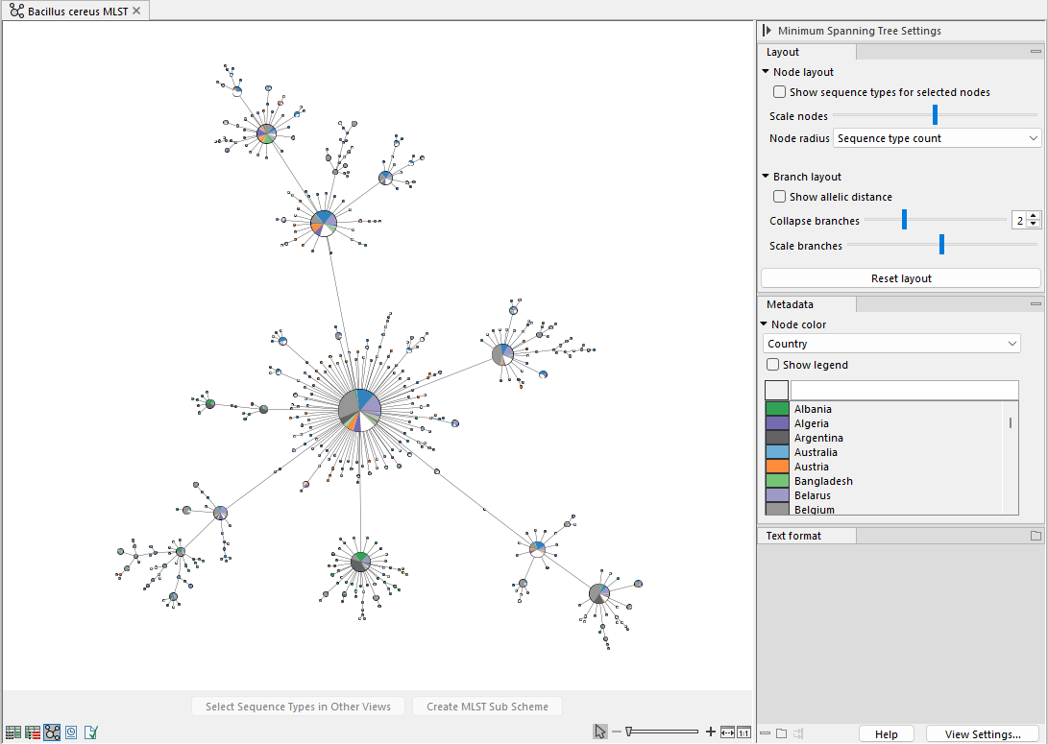This screenshot has height=744, width=1048.
Task: Open the history clock icon
Action: 71,732
